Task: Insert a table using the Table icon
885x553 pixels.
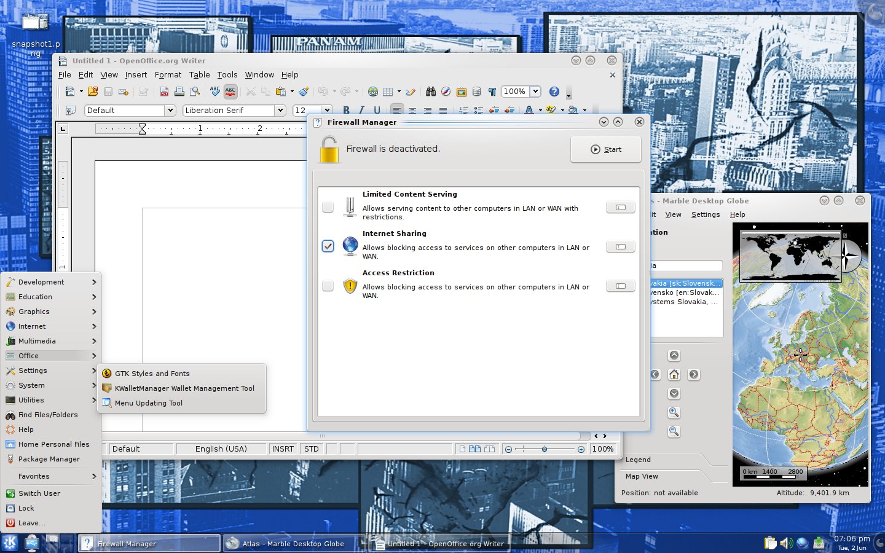Action: click(388, 92)
